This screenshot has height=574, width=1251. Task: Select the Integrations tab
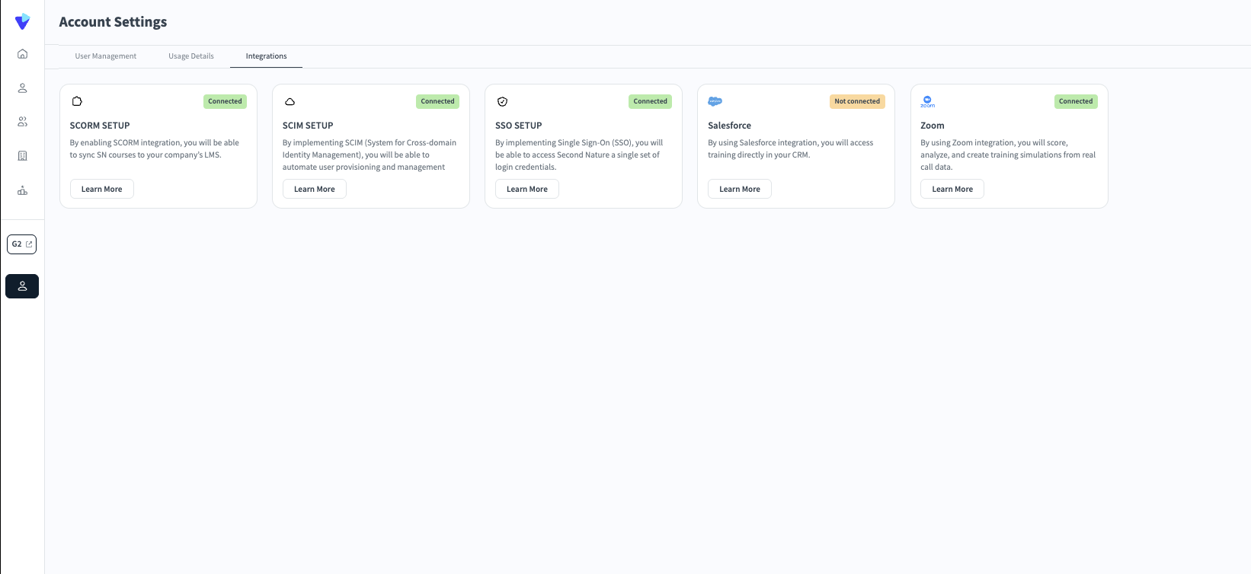[x=266, y=56]
